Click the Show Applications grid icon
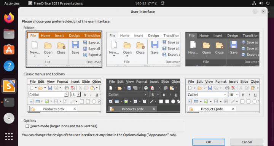 coord(9,136)
